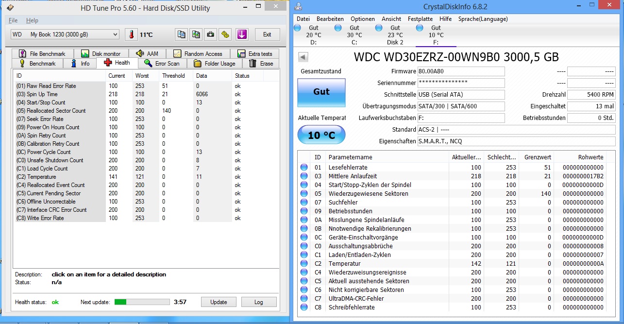Click the blue orb beside Temperatur row

(x=304, y=263)
